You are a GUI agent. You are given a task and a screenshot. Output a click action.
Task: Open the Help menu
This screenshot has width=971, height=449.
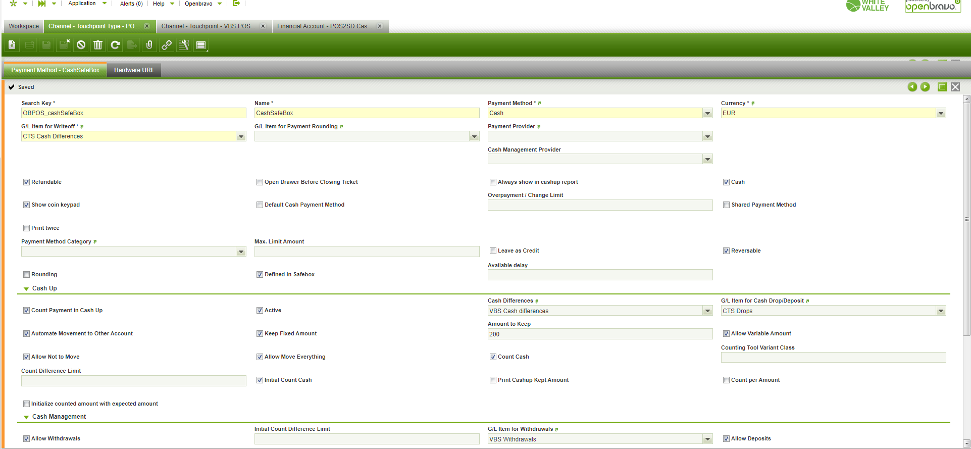pyautogui.click(x=159, y=4)
